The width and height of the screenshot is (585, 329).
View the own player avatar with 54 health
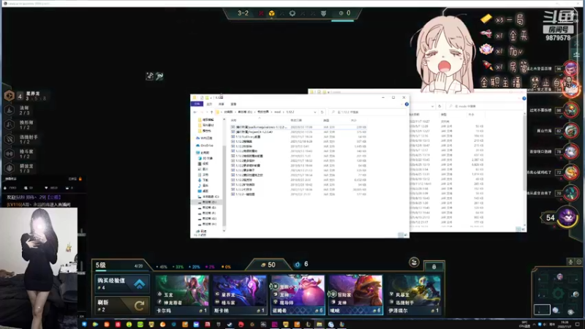567,217
